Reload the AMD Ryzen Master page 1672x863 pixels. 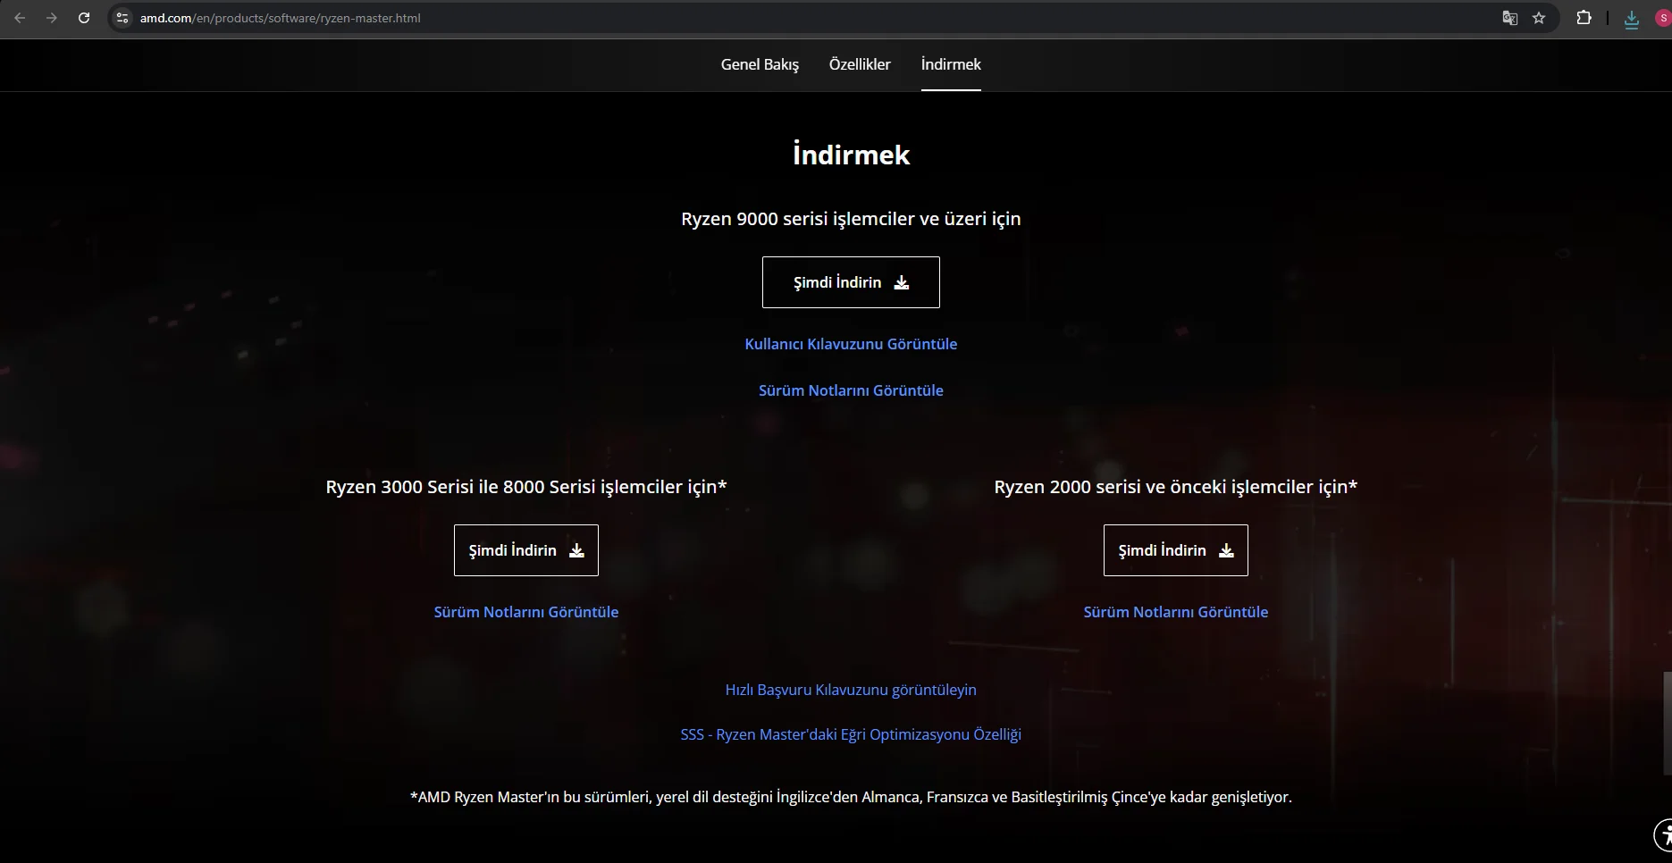[x=84, y=18]
